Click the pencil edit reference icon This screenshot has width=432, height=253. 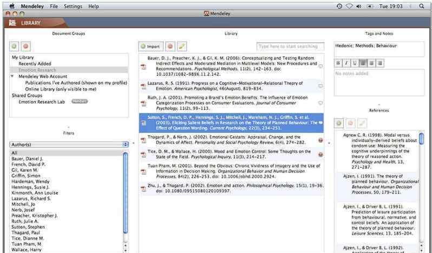pos(362,123)
